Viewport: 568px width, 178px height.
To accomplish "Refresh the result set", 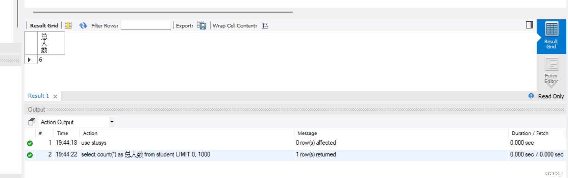I will click(83, 25).
